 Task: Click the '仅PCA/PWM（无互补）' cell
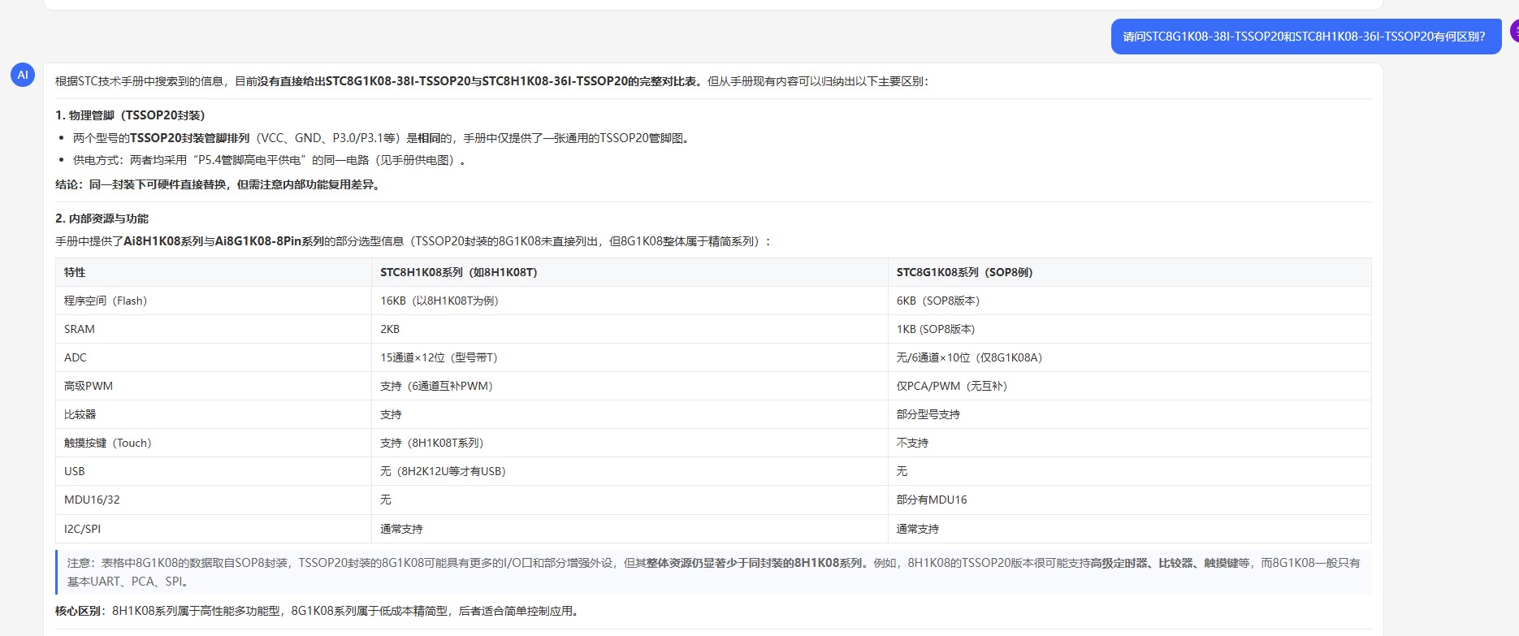tap(1130, 386)
